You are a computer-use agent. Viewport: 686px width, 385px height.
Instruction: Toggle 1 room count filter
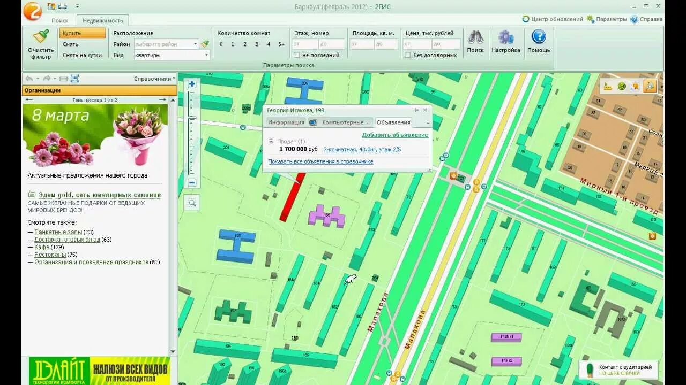[233, 44]
